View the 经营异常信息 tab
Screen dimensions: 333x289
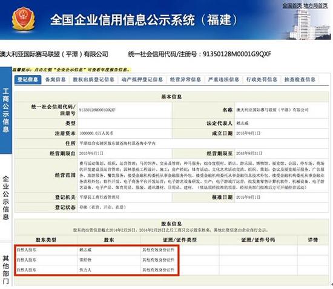point(185,79)
